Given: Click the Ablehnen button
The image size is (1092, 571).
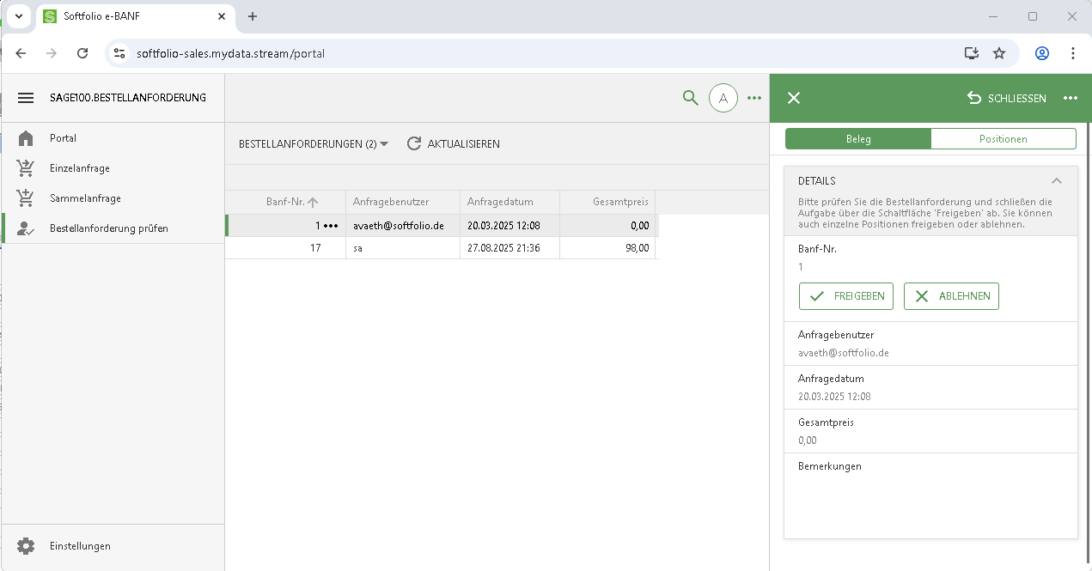Looking at the screenshot, I should click(x=951, y=296).
